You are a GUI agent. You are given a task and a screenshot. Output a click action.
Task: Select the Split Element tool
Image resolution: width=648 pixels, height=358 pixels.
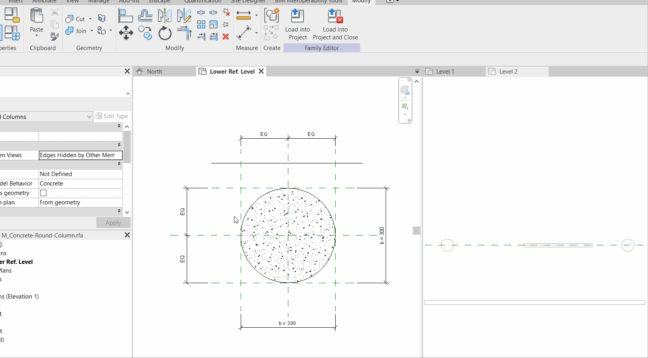201,13
